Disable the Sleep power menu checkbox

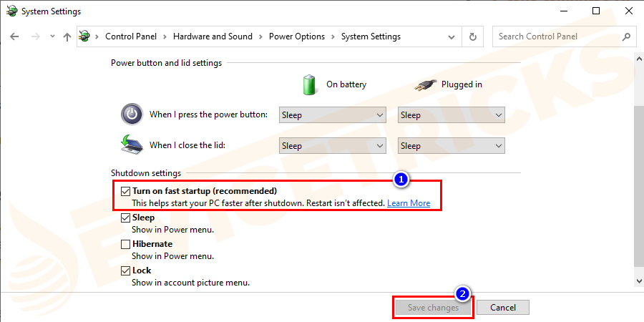point(126,218)
